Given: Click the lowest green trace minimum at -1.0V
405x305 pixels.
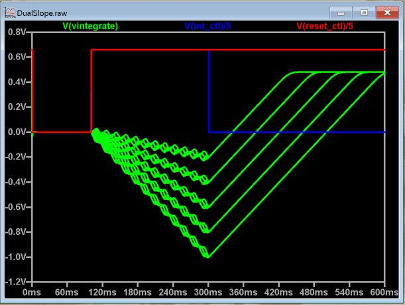Looking at the screenshot, I should (208, 257).
